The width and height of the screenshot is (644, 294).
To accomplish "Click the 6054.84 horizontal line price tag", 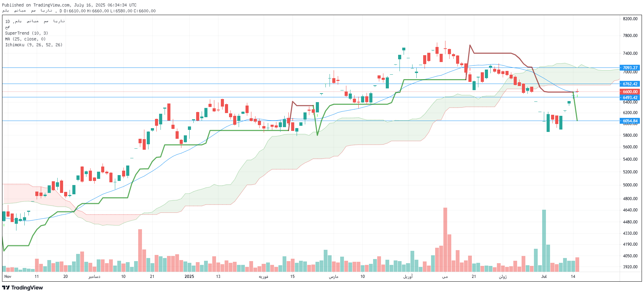I will click(x=630, y=121).
